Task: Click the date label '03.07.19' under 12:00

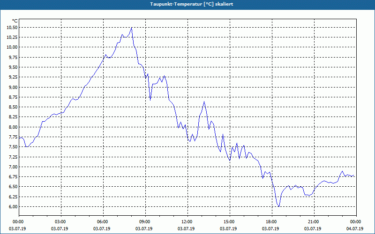Action: 186,229
